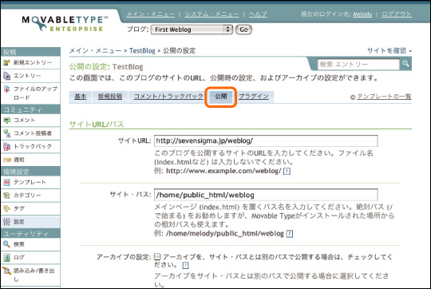
Task: Enable the アーカイブの設定 checkbox
Action: [157, 257]
